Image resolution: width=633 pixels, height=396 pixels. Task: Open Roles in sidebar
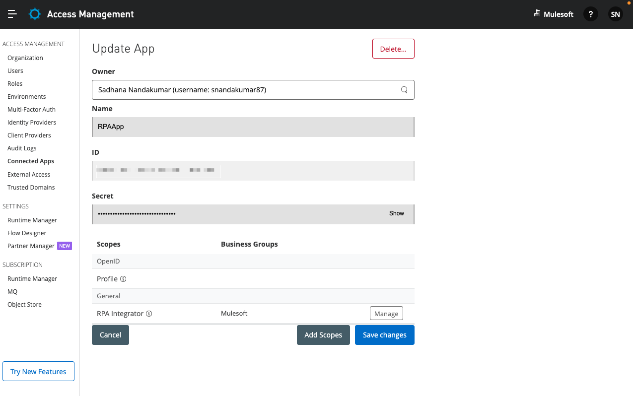click(x=15, y=84)
